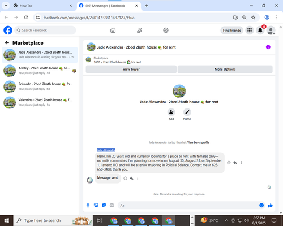This screenshot has width=283, height=226.
Task: Open the Groups icon in top navigation
Action: click(166, 30)
